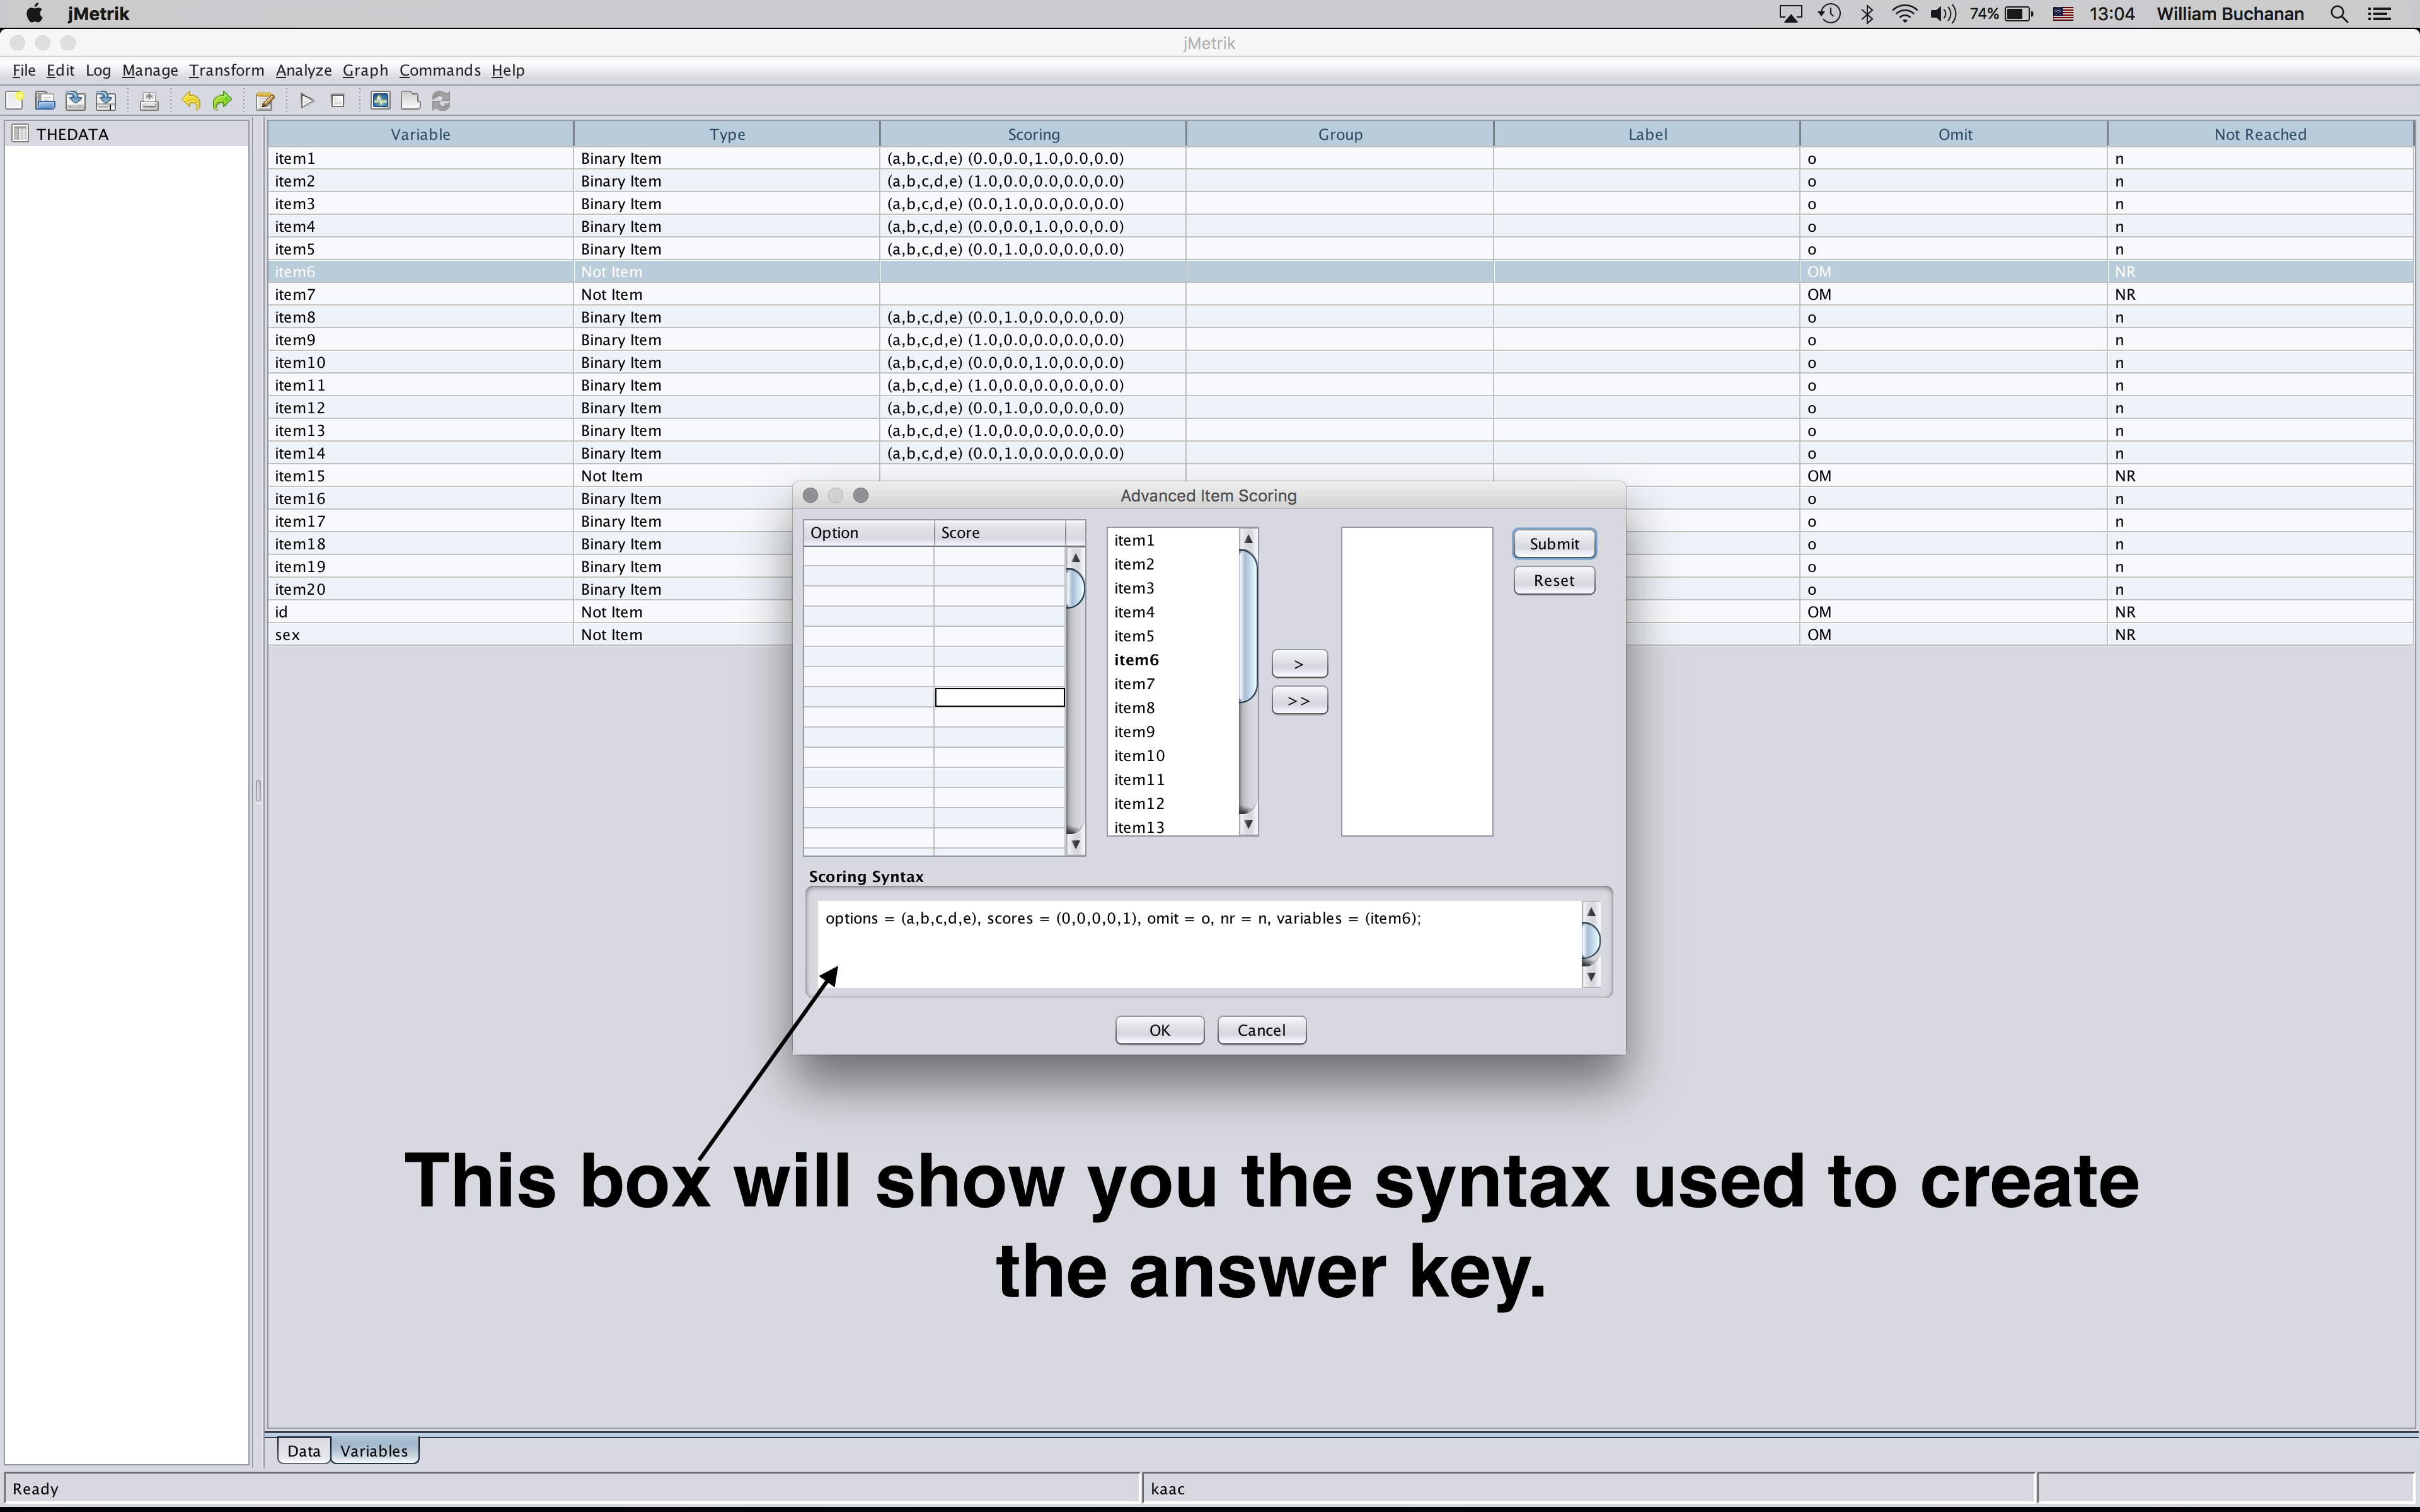Open the Analyze menu
Screen dimensions: 2420x1512
pyautogui.click(x=304, y=70)
